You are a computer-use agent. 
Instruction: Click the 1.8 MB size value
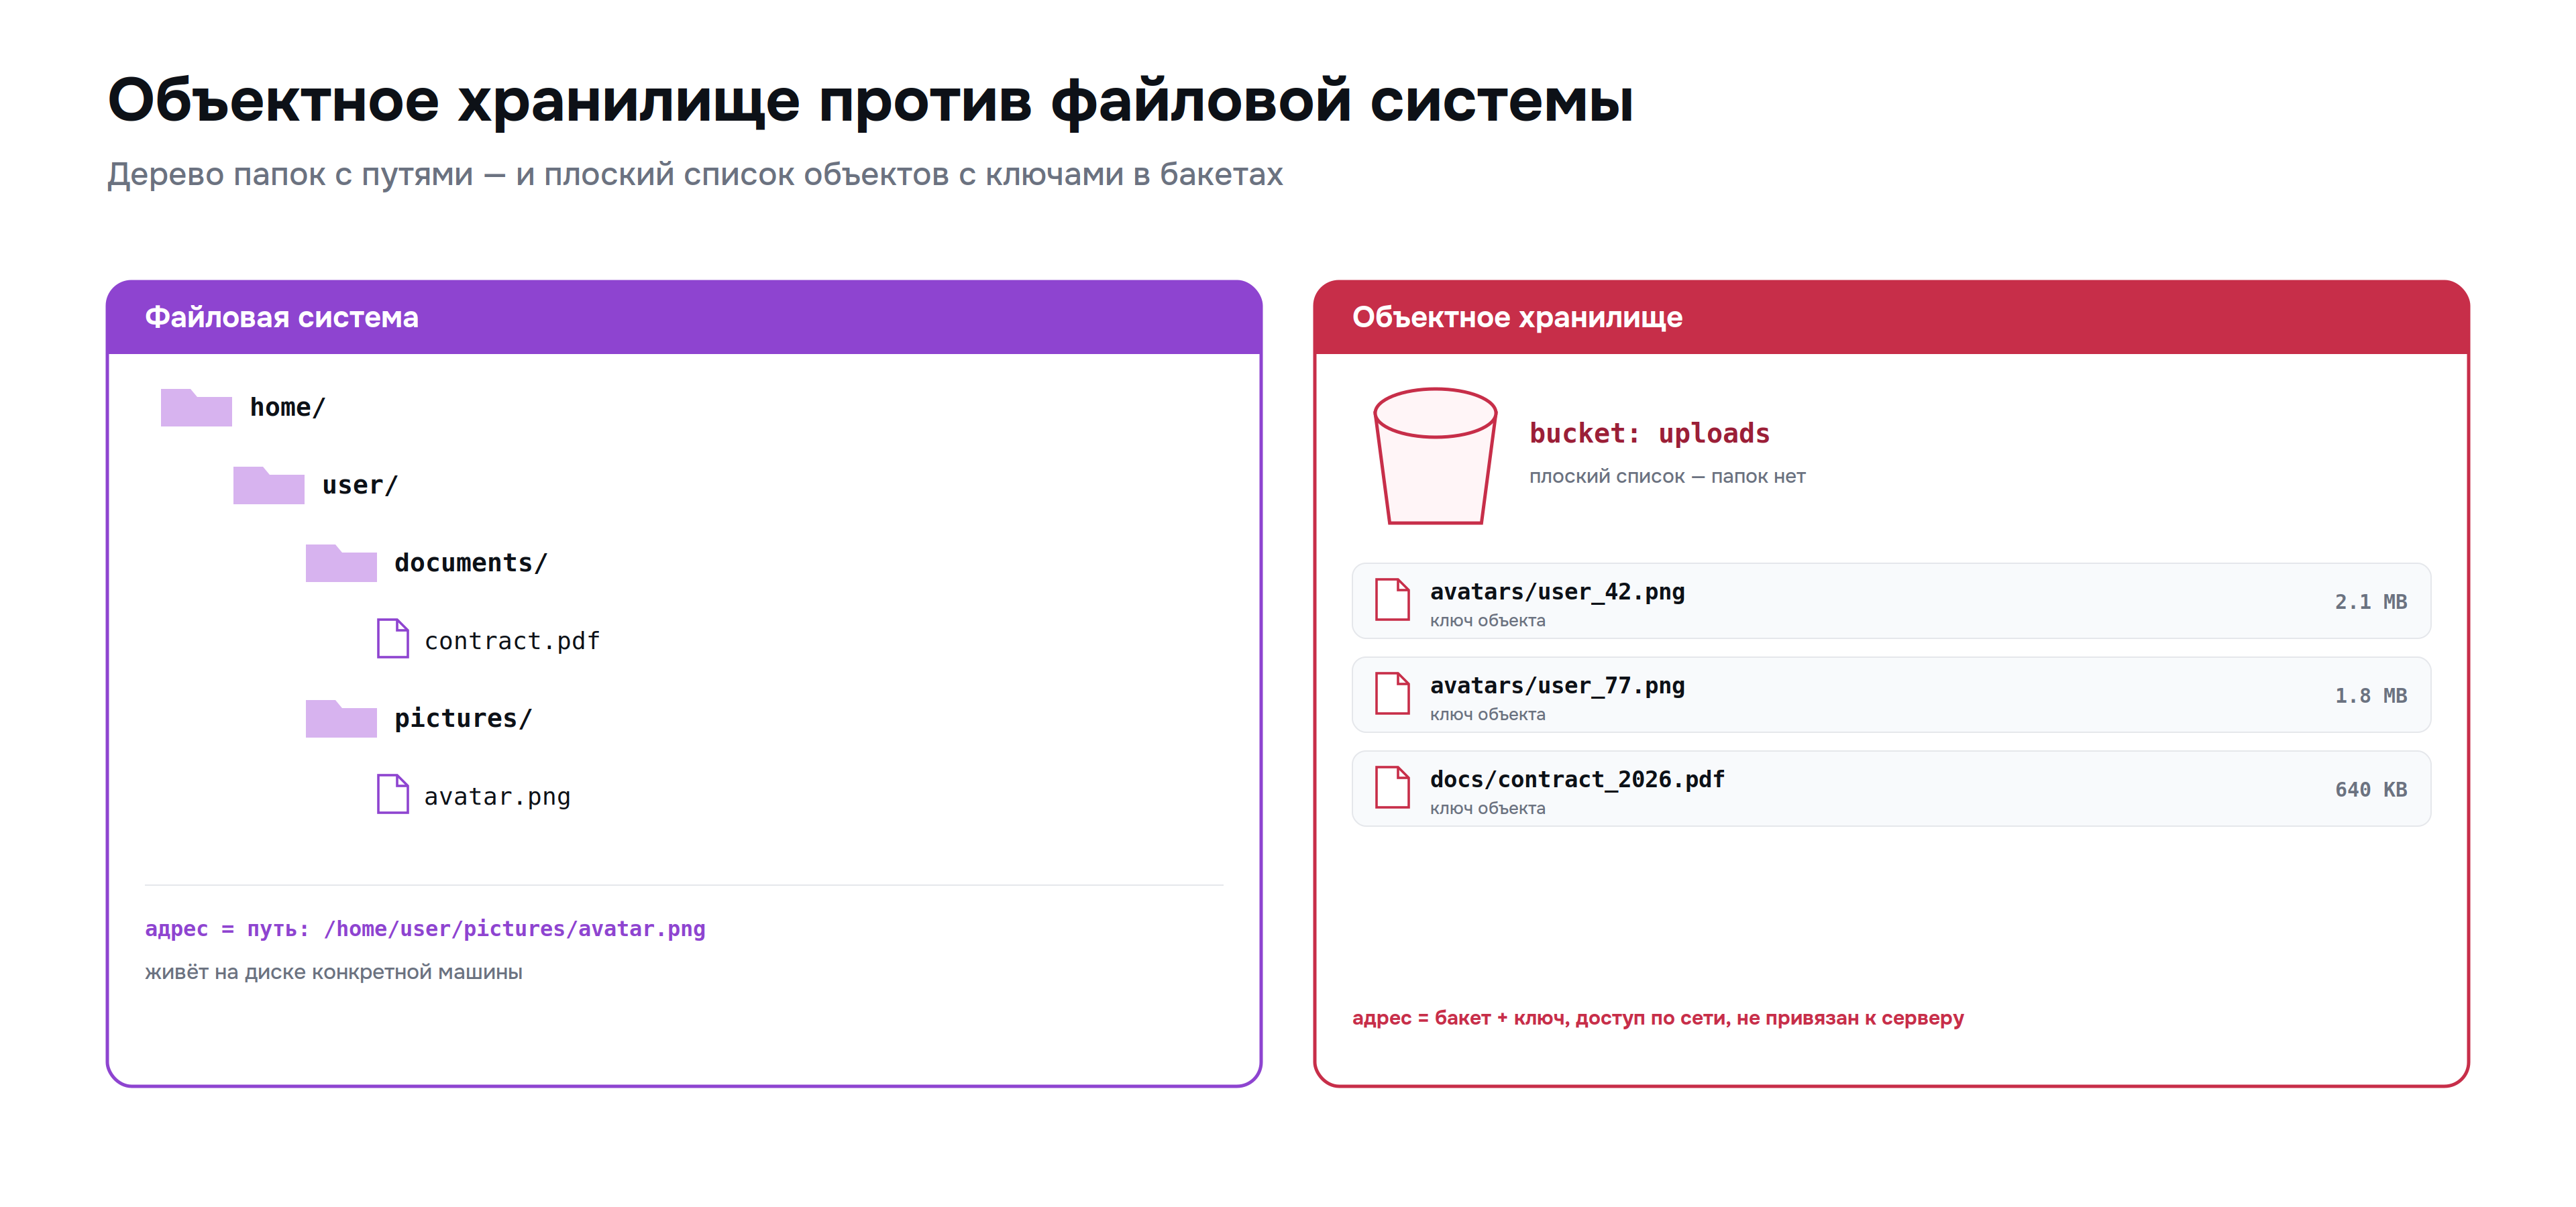tap(2370, 695)
